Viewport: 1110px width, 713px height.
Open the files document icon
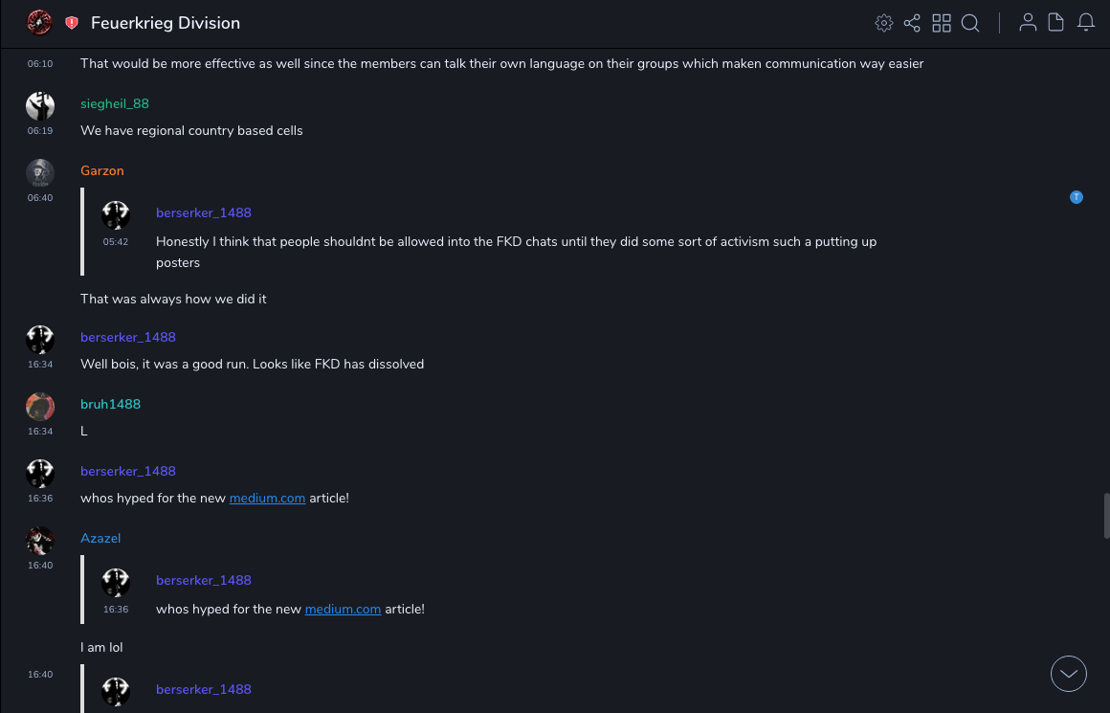1056,23
